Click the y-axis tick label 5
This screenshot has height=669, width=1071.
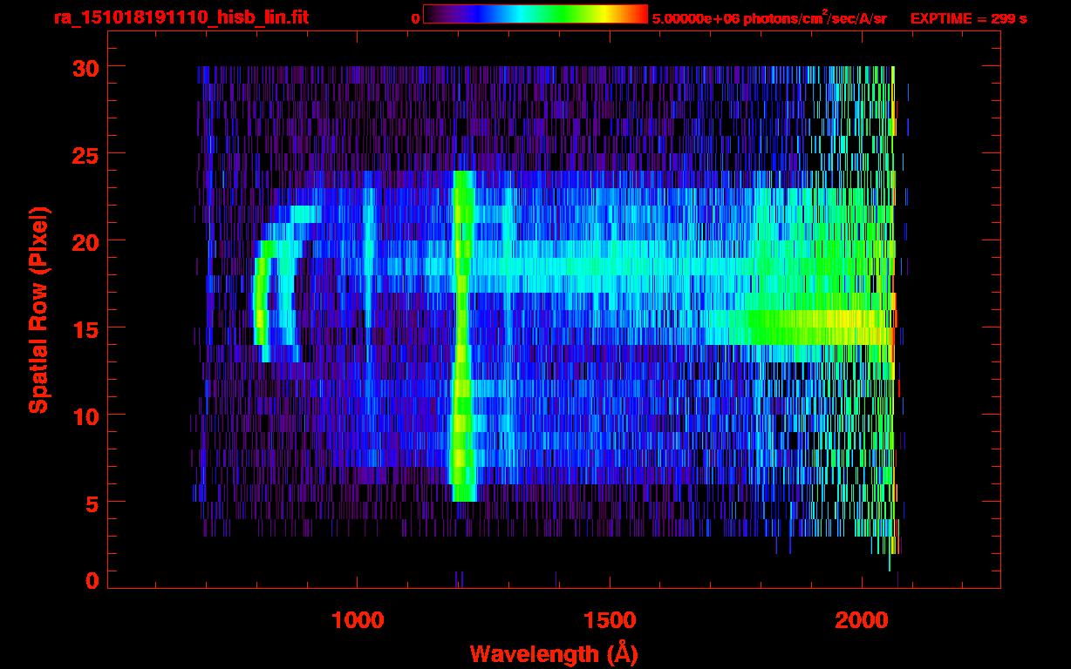pyautogui.click(x=92, y=503)
